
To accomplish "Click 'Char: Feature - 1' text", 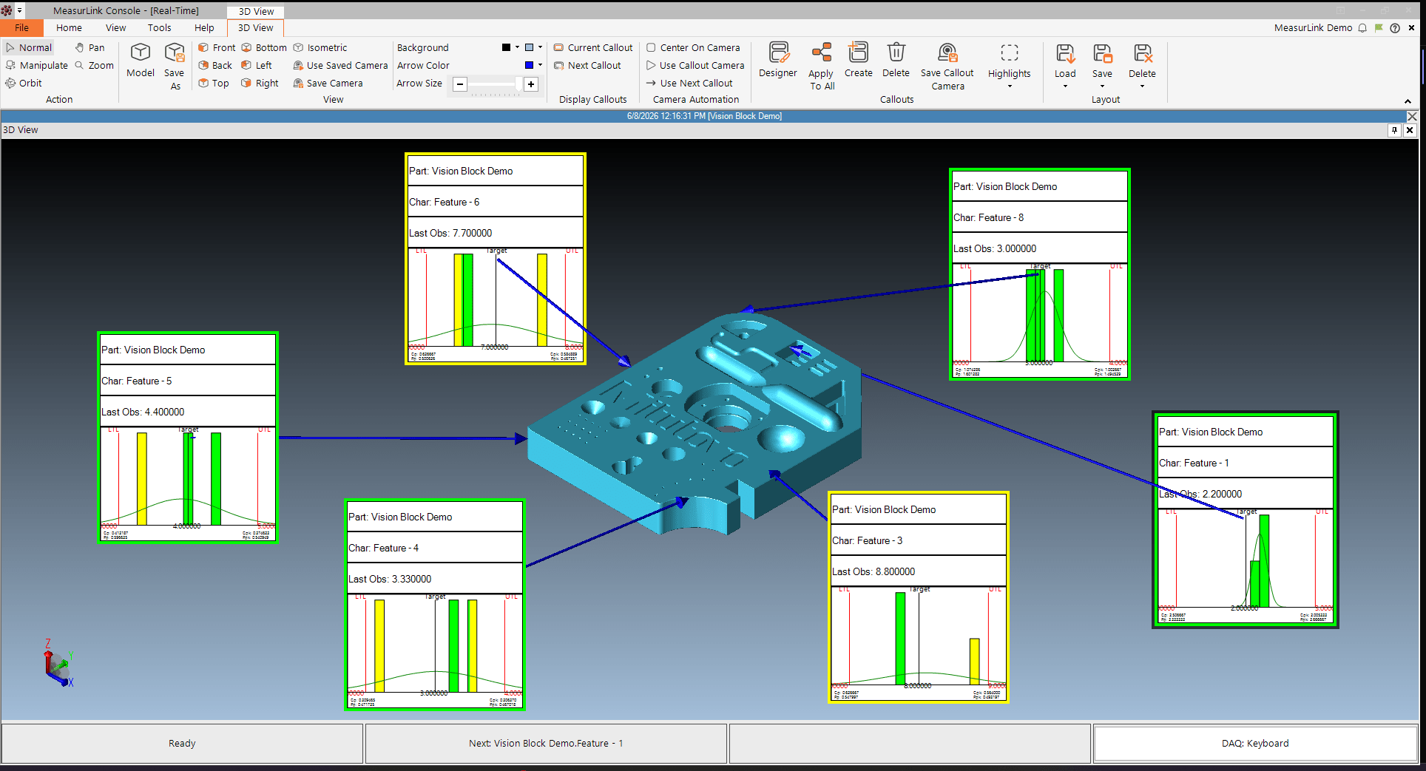I will coord(1194,463).
